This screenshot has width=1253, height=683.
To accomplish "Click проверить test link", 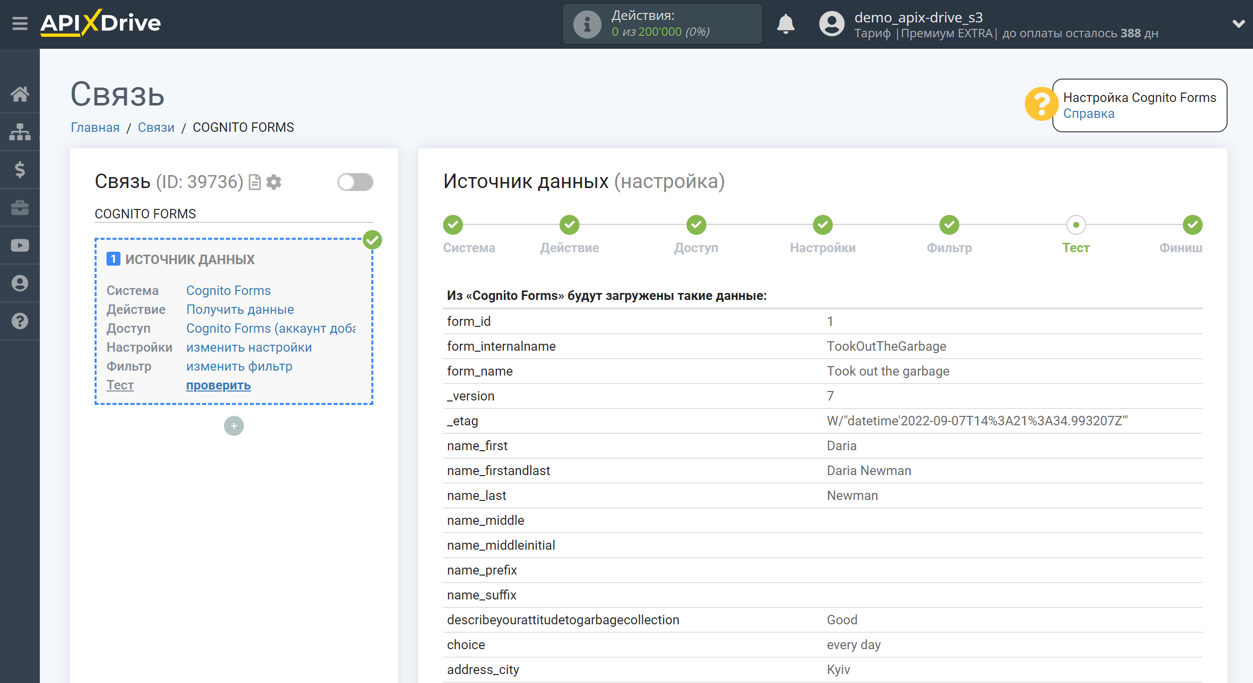I will click(x=218, y=385).
